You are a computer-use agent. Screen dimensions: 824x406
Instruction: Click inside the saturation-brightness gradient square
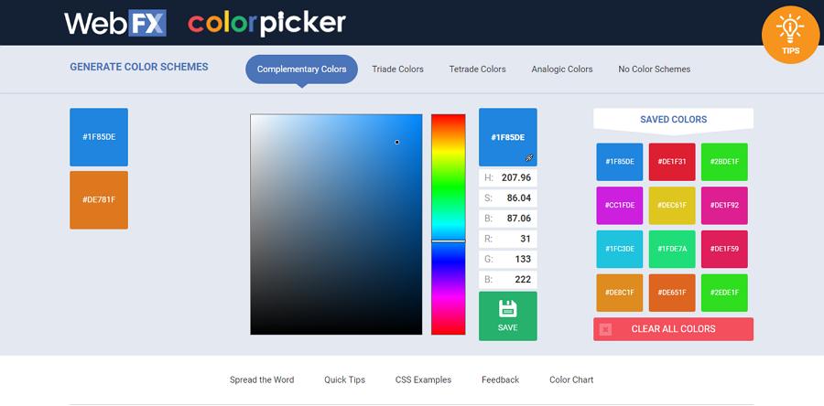click(336, 224)
